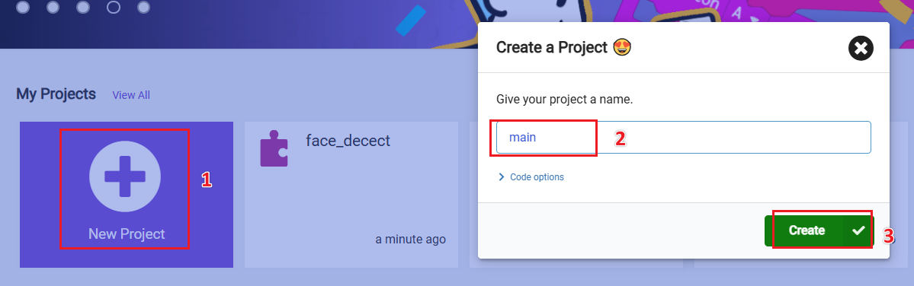Click the plus icon for New Project
The height and width of the screenshot is (286, 914).
pos(125,176)
